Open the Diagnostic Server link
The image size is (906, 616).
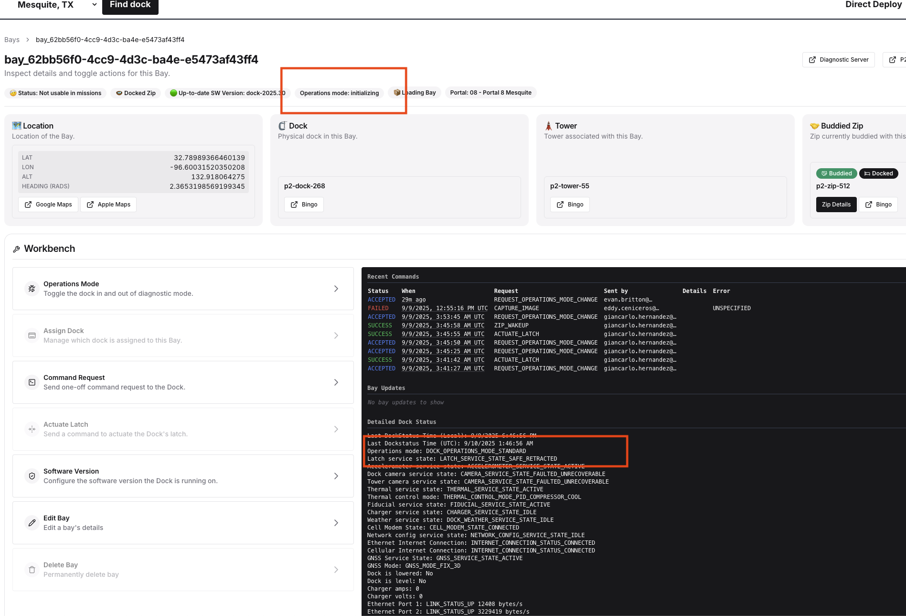tap(838, 60)
